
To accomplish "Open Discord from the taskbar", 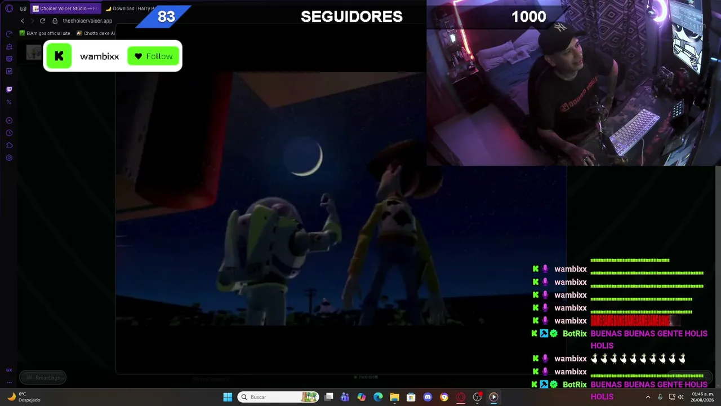I will [428, 397].
